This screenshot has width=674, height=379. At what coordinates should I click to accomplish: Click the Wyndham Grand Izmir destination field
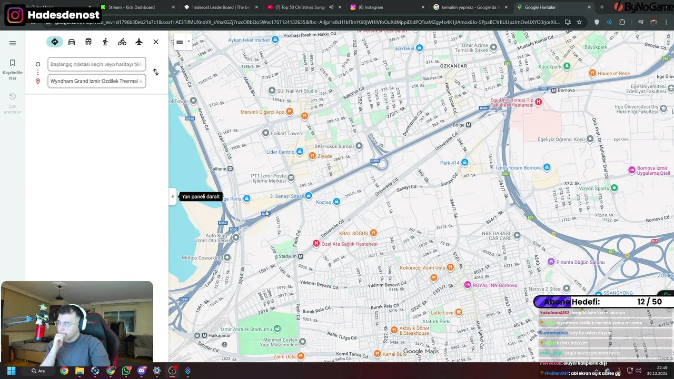96,81
